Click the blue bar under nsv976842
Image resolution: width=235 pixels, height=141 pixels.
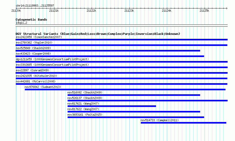tap(125, 90)
